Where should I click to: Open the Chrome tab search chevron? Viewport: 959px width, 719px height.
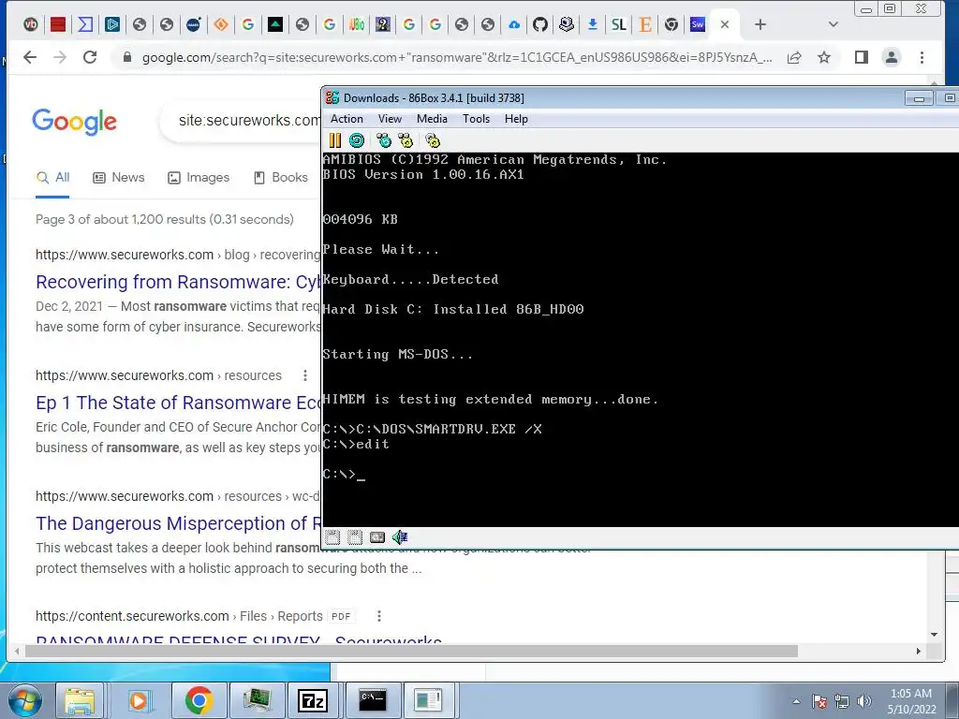[x=833, y=24]
